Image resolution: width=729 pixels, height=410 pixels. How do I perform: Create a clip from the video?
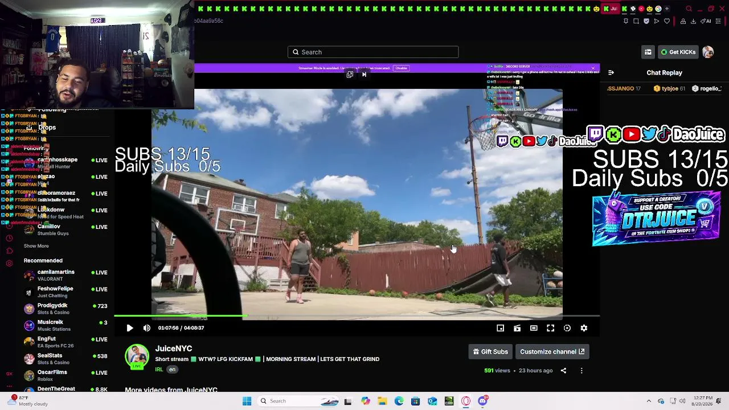(517, 328)
